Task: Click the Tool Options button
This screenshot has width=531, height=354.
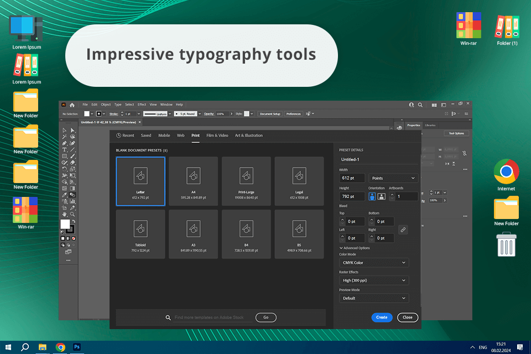Action: click(456, 133)
